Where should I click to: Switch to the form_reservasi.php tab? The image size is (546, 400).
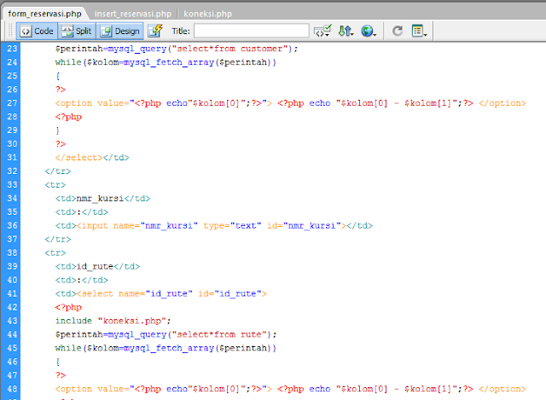44,14
